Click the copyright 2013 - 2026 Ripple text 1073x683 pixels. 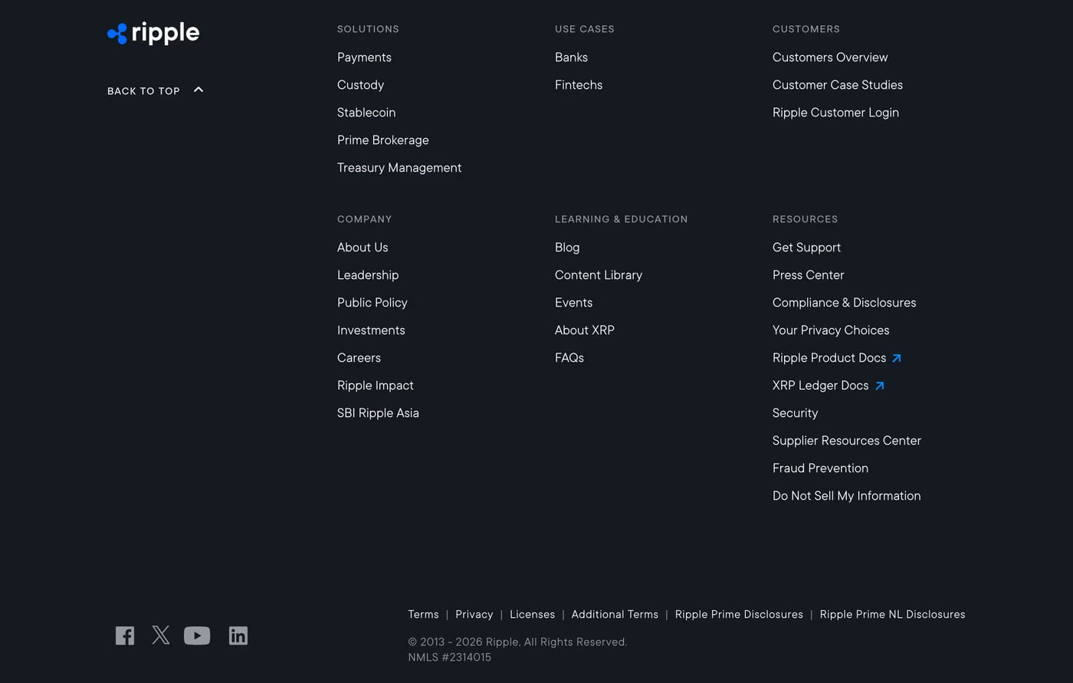coord(517,642)
